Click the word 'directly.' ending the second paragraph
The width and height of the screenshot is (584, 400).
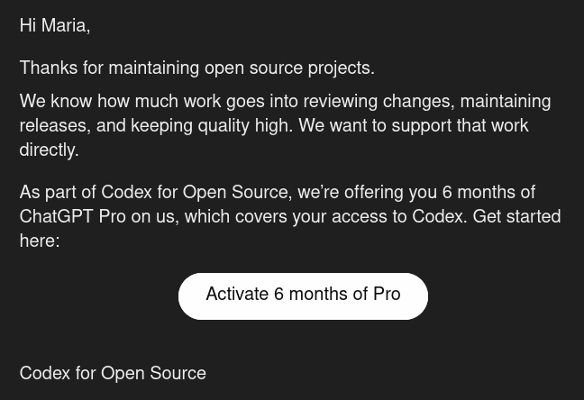click(x=49, y=150)
